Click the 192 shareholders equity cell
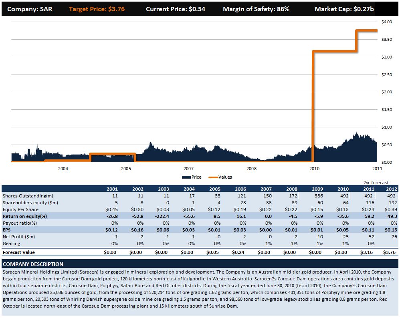 393,203
